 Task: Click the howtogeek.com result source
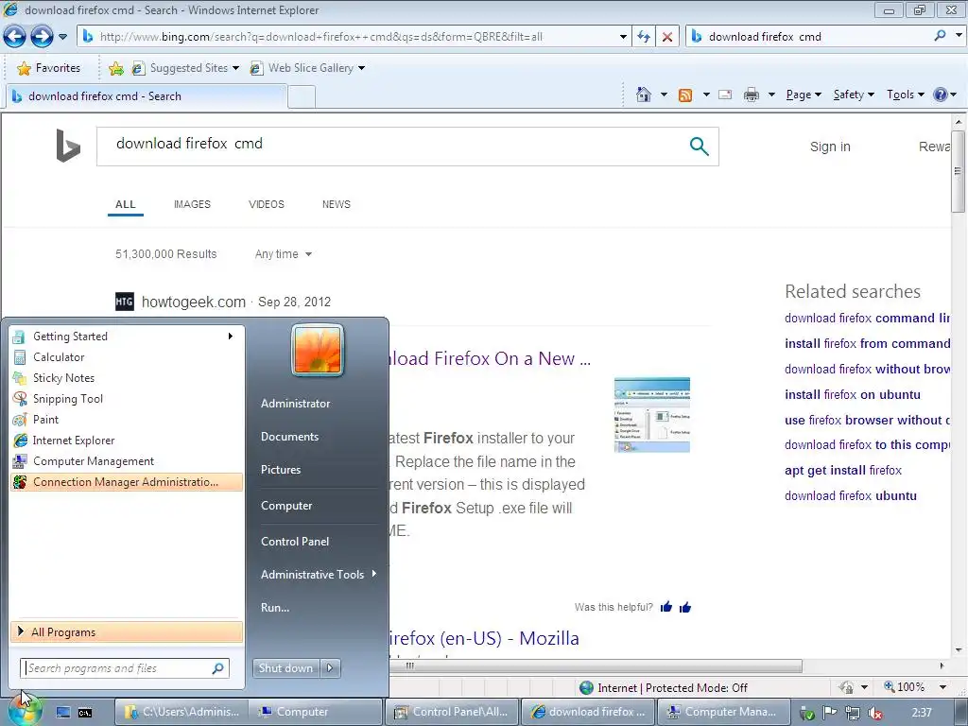click(x=193, y=302)
